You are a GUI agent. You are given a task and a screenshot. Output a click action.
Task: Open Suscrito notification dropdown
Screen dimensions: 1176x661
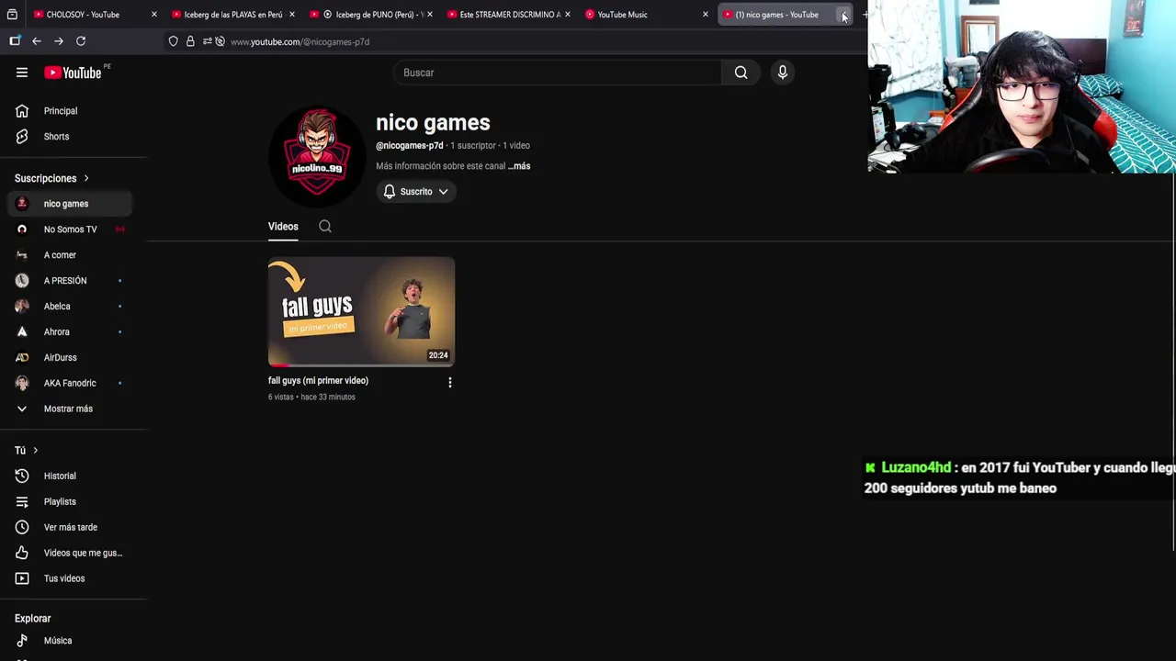[416, 192]
